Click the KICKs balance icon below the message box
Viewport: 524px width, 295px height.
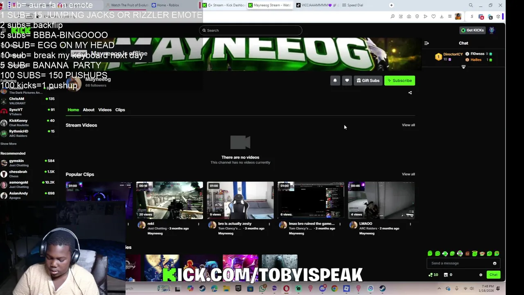(433, 275)
